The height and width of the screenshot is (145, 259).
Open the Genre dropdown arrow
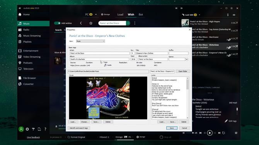(x=187, y=59)
